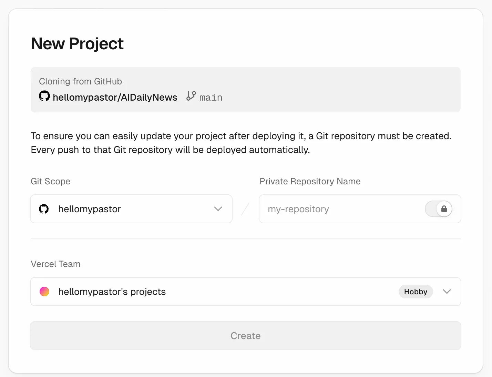
Task: Click the main branch name
Action: [211, 98]
